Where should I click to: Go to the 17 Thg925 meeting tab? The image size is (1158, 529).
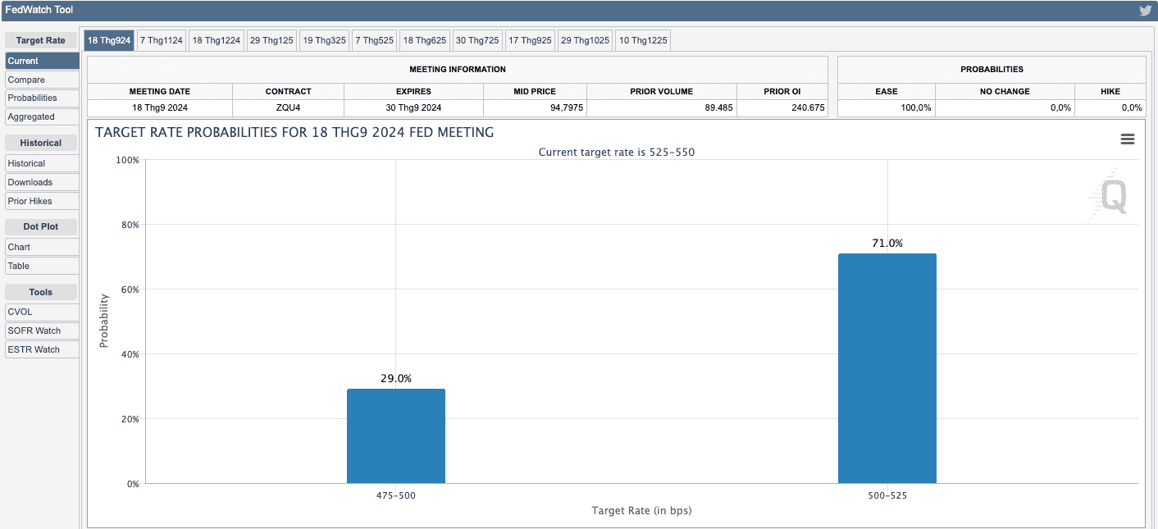click(x=529, y=40)
